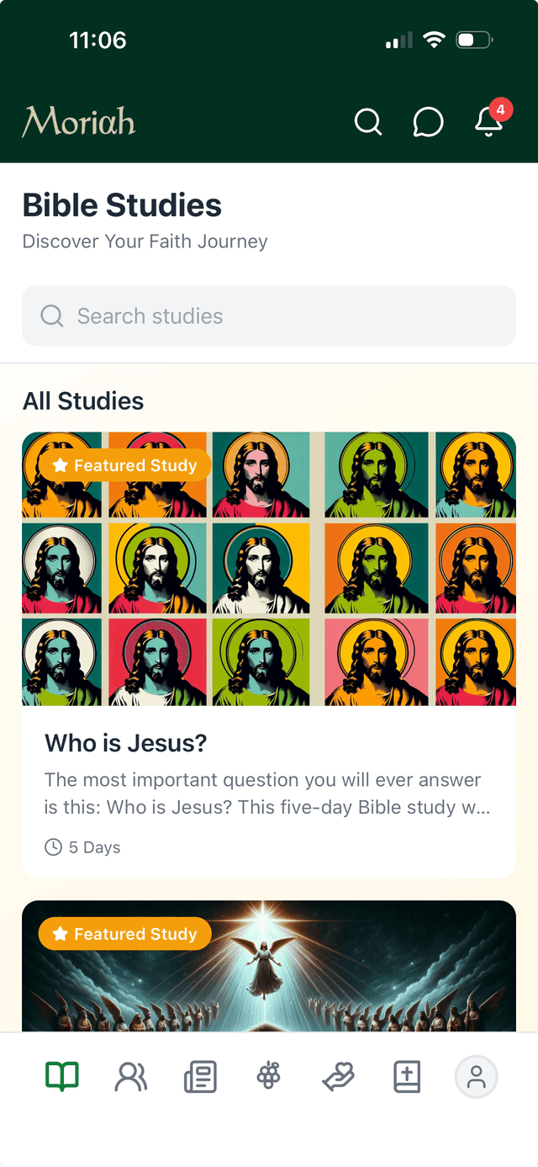
Task: Tap the Featured Study badge on the angel study
Action: point(124,933)
